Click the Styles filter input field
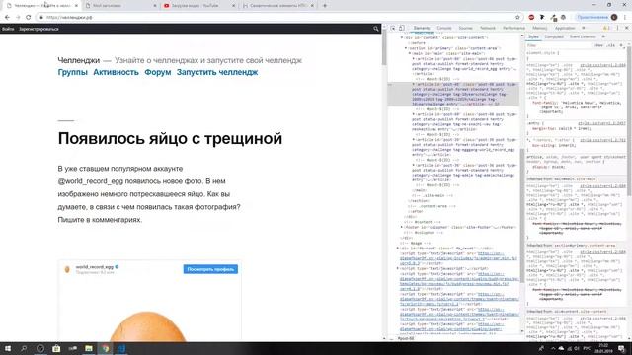Screen dimensions: 632x355 click(x=558, y=45)
